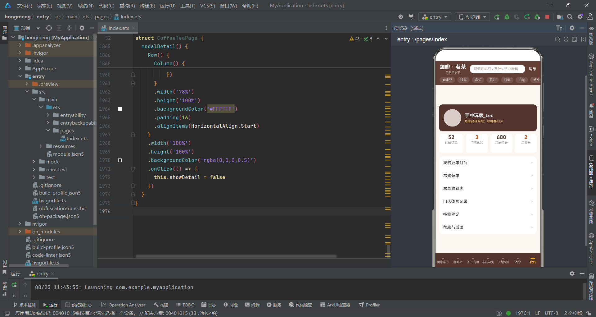Image resolution: width=596 pixels, height=317 pixels.
Task: Toggle AppAnalyzer side panel
Action: 591,248
